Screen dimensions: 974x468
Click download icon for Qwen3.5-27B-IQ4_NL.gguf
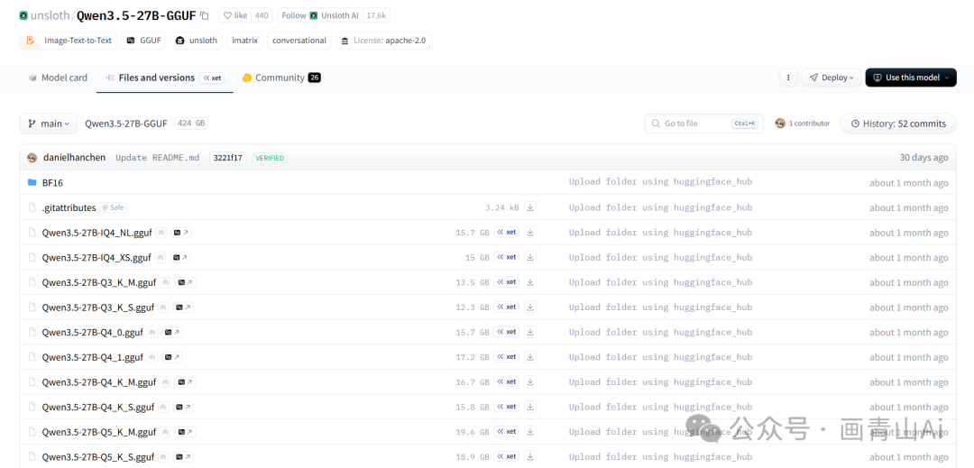click(x=530, y=233)
